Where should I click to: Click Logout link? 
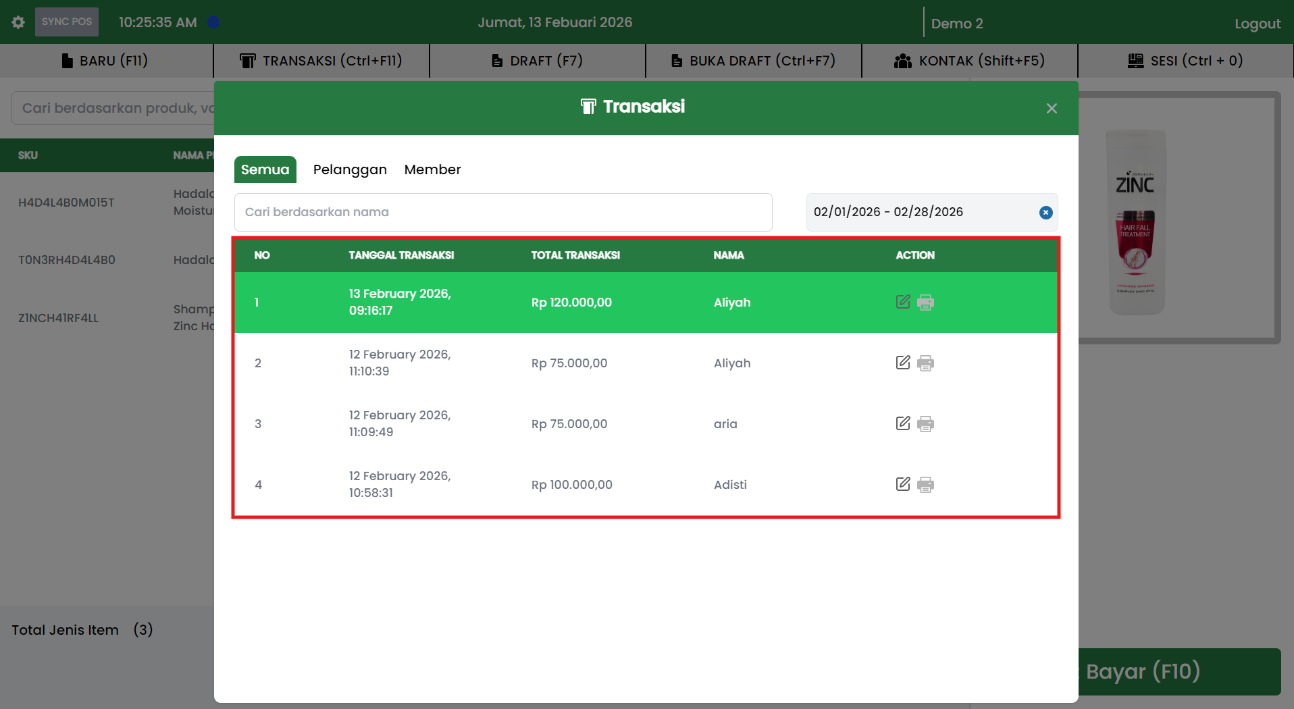tap(1257, 24)
